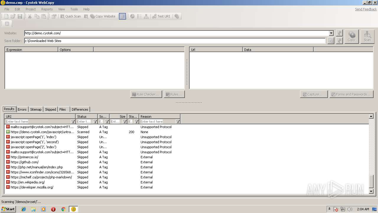Image resolution: width=378 pixels, height=213 pixels.
Task: Open the Tools menu
Action: [x=74, y=9]
